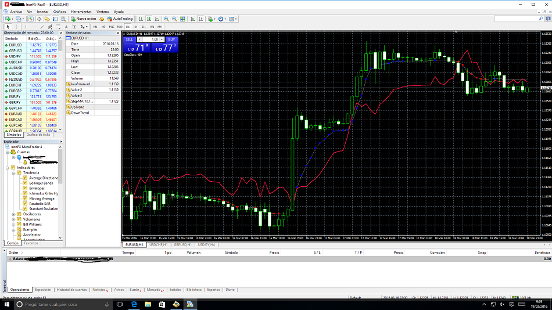This screenshot has height=310, width=552.
Task: Expand the Osciladores folder in Explorador
Action: tap(14, 214)
